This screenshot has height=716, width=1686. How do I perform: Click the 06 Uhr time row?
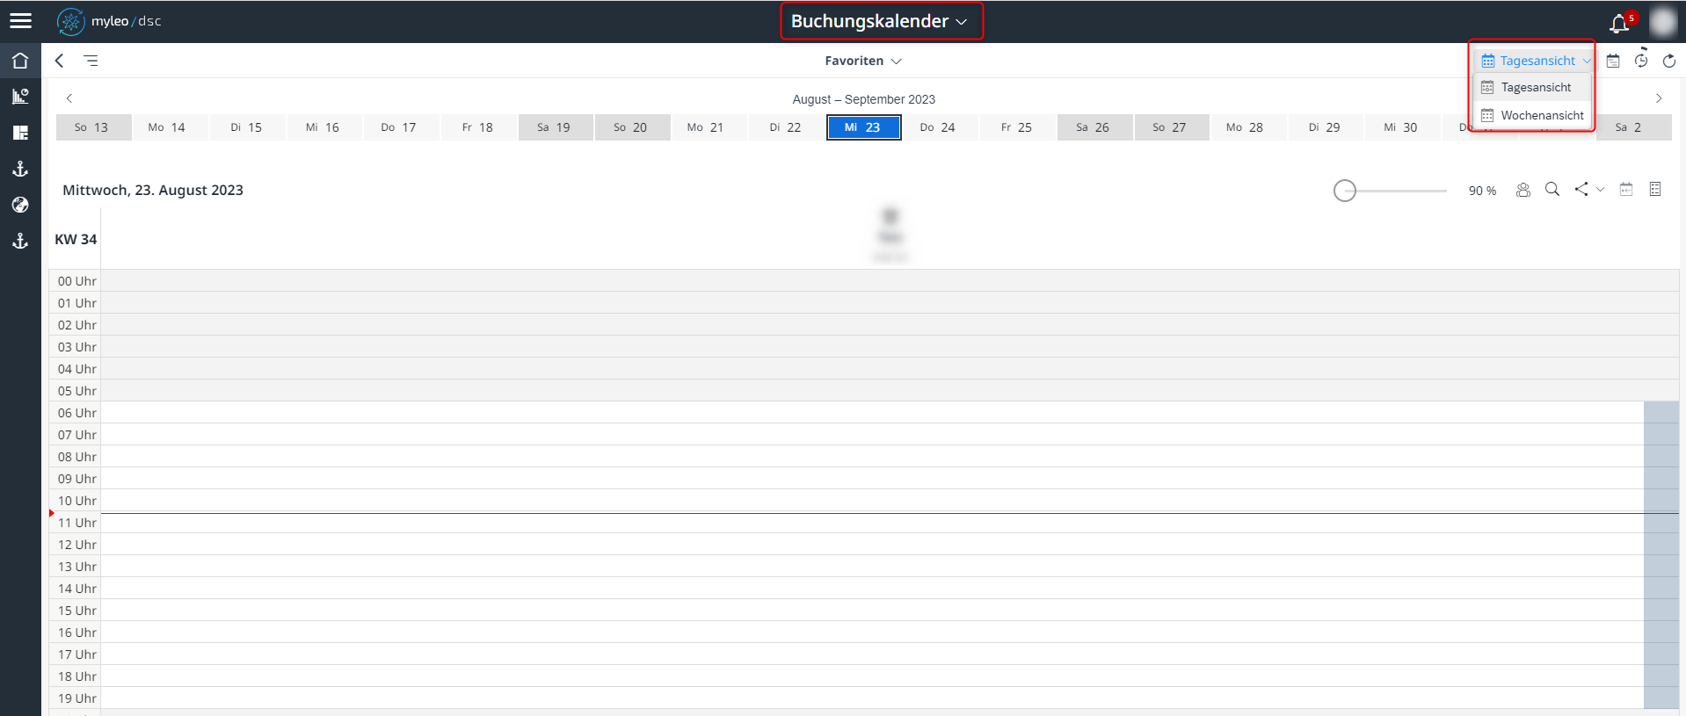(x=864, y=413)
